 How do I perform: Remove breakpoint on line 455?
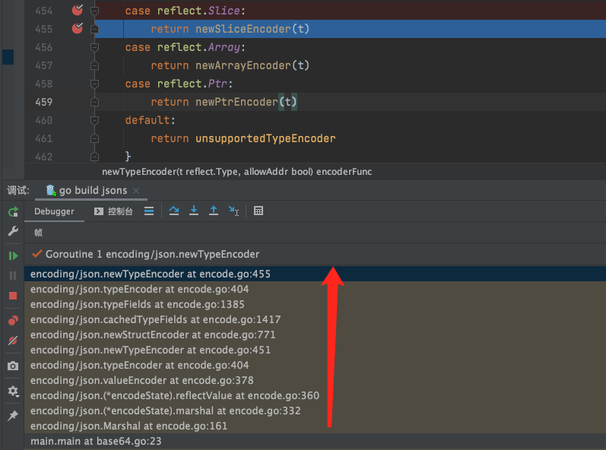77,29
